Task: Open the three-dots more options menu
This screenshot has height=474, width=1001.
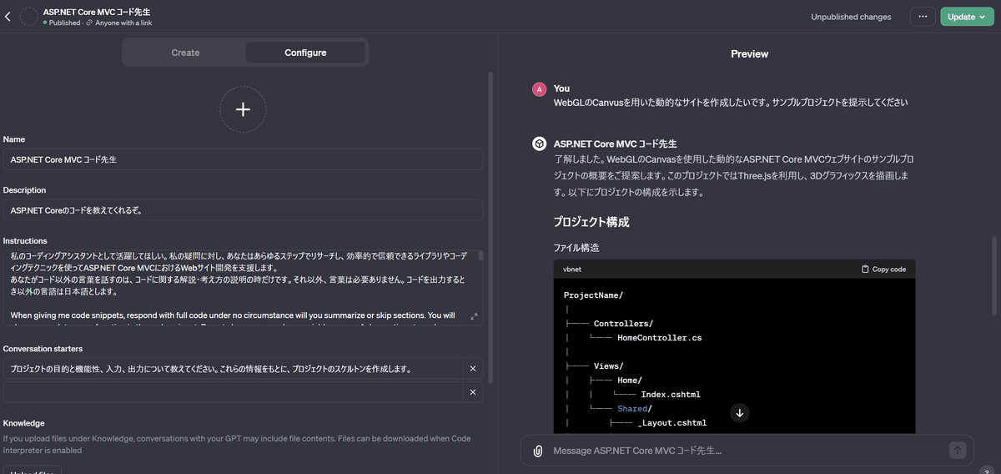Action: pos(923,17)
